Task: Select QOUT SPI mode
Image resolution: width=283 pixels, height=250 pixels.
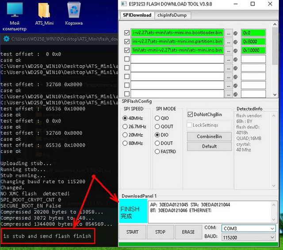Action: coord(164,126)
